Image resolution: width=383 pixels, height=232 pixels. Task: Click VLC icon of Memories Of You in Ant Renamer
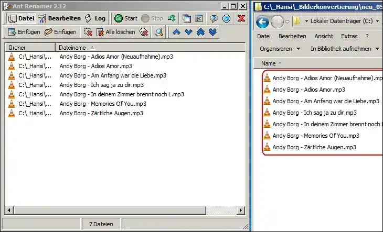pyautogui.click(x=12, y=104)
